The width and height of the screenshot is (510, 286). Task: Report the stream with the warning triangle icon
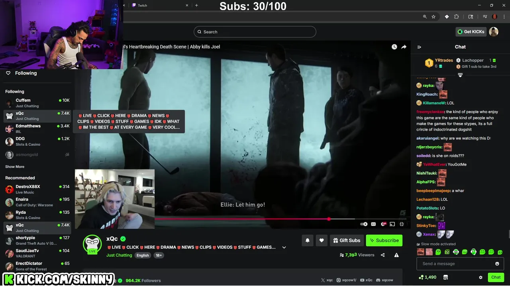396,255
